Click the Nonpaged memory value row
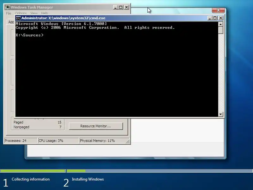This screenshot has width=253, height=190. [37, 127]
